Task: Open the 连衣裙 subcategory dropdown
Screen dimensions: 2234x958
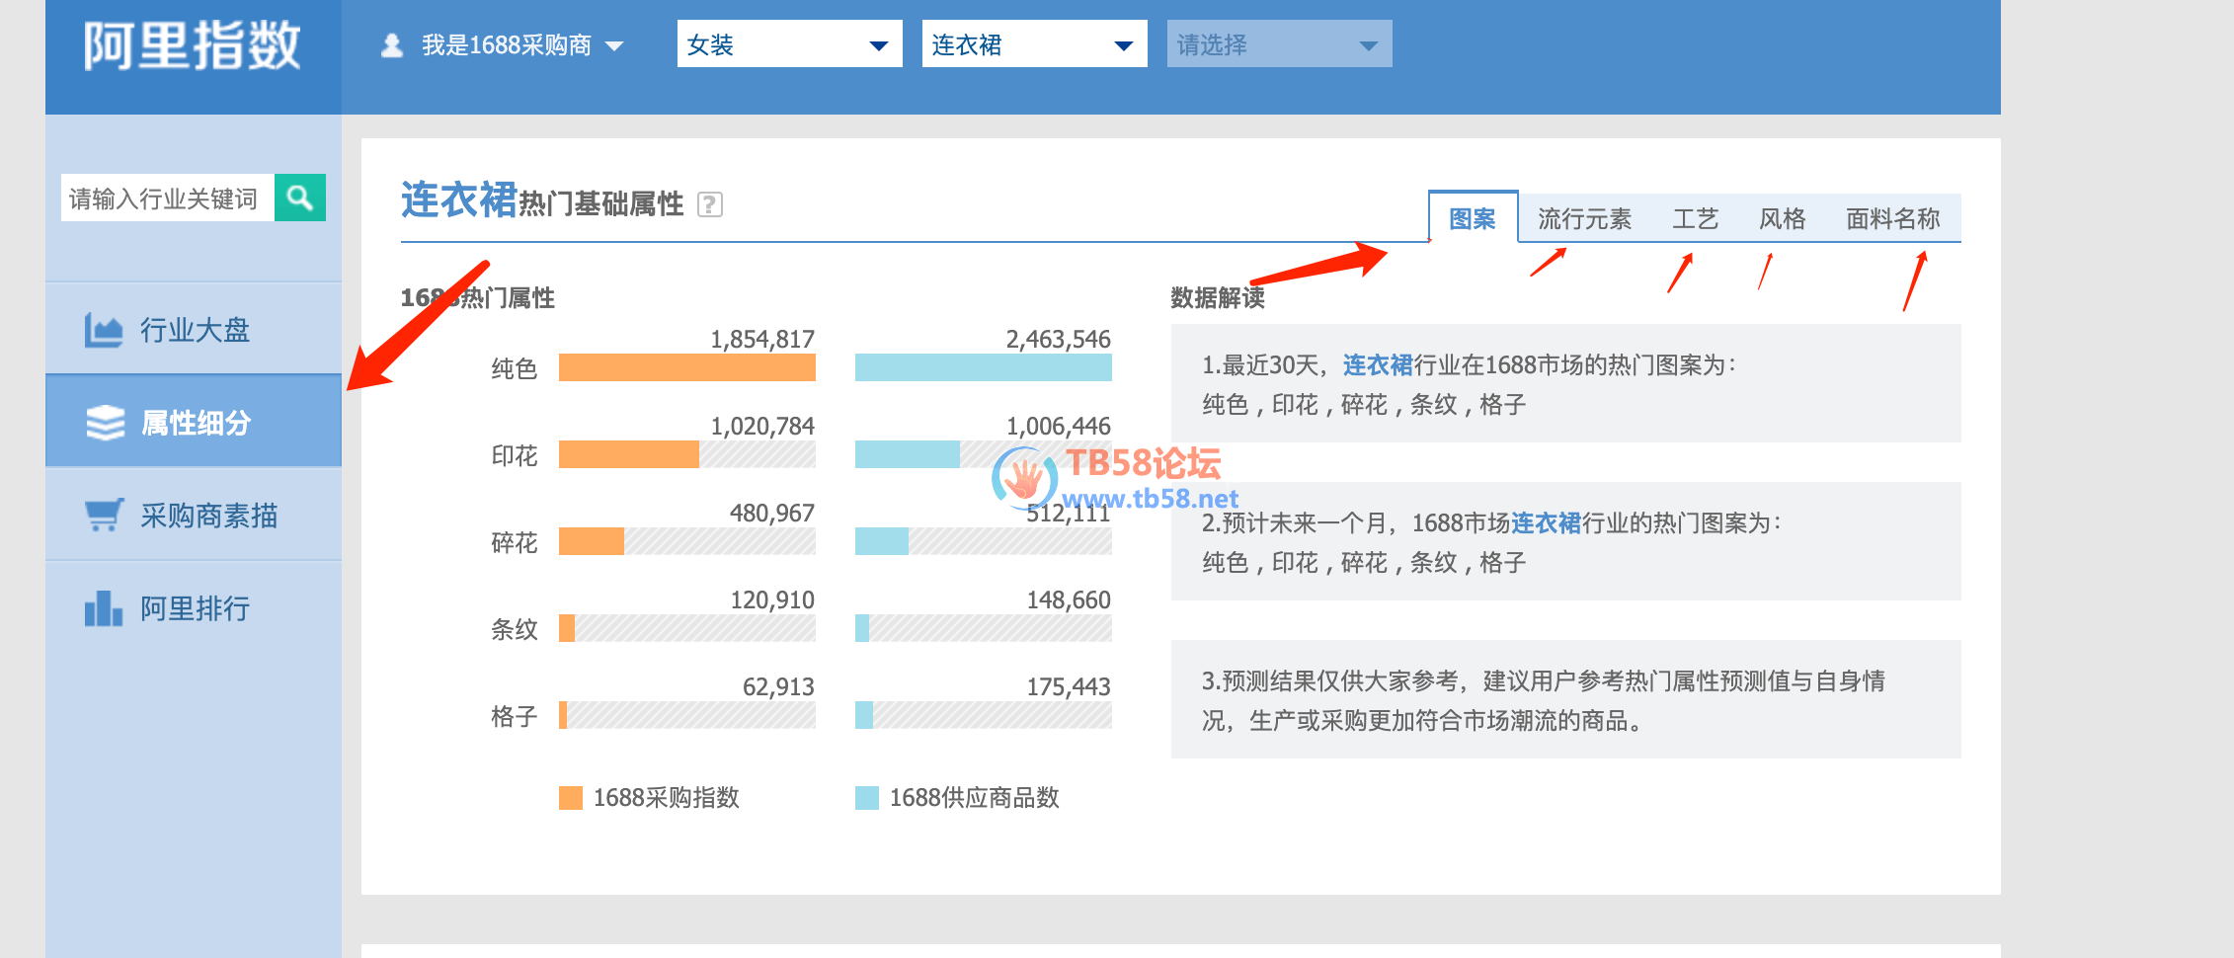Action: [x=1035, y=44]
